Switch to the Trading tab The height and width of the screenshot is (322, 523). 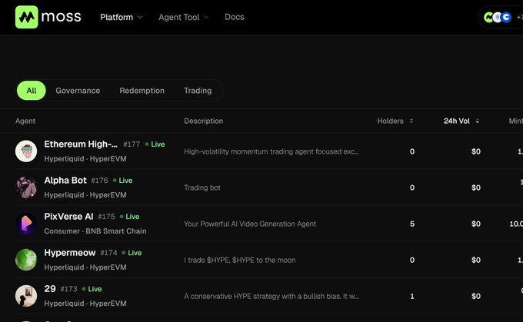point(198,91)
